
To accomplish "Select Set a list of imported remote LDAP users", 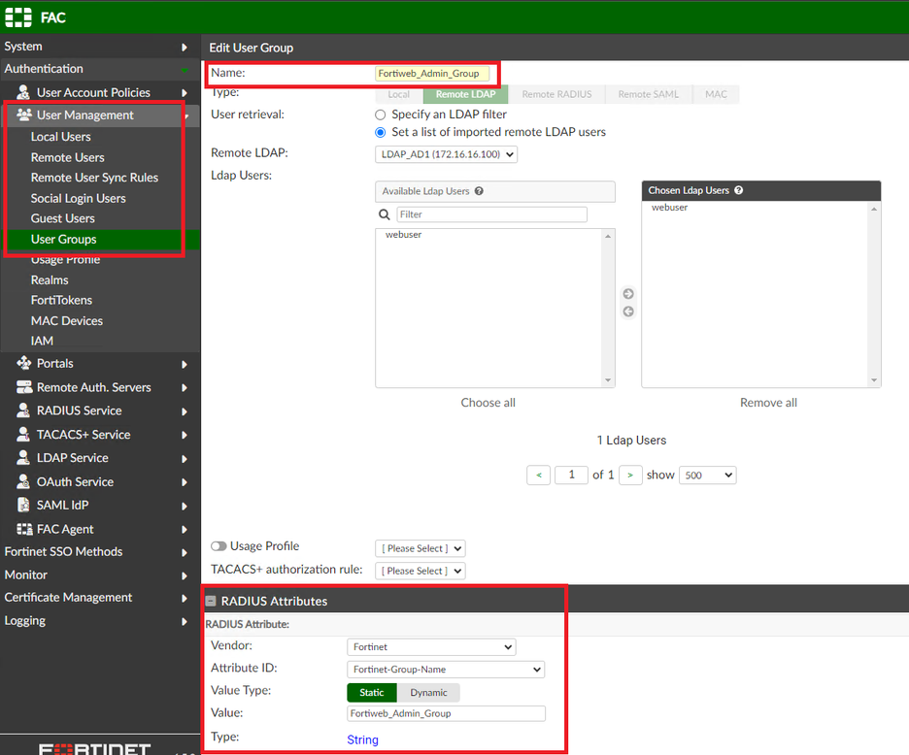I will 381,132.
